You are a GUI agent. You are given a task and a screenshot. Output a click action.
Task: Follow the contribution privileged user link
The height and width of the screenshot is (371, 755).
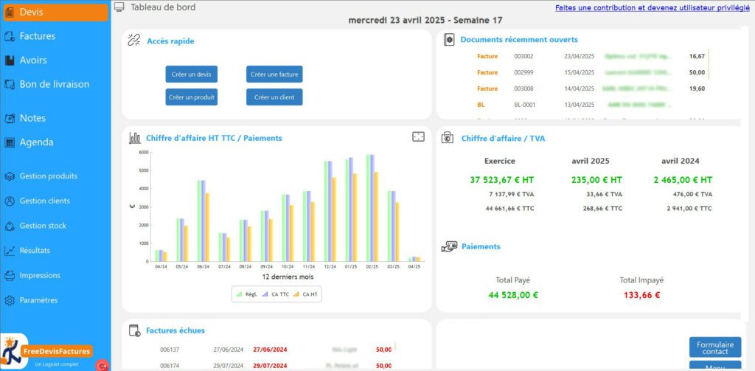click(x=653, y=7)
